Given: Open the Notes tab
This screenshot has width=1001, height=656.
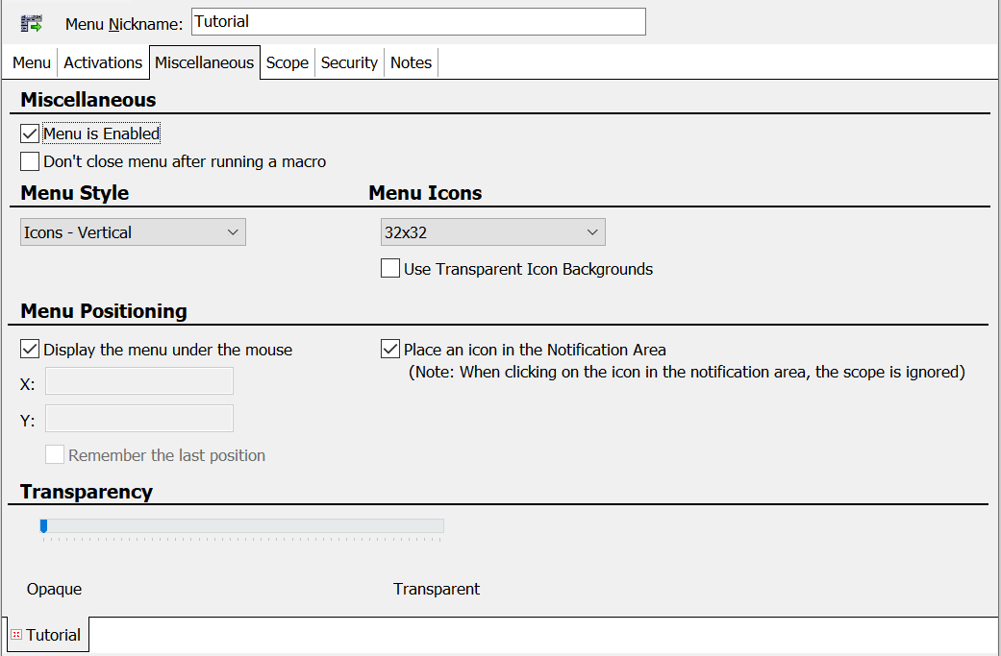Looking at the screenshot, I should tap(411, 62).
